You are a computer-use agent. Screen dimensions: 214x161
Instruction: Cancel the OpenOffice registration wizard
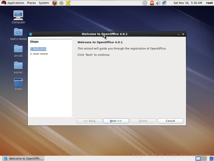tap(170, 121)
